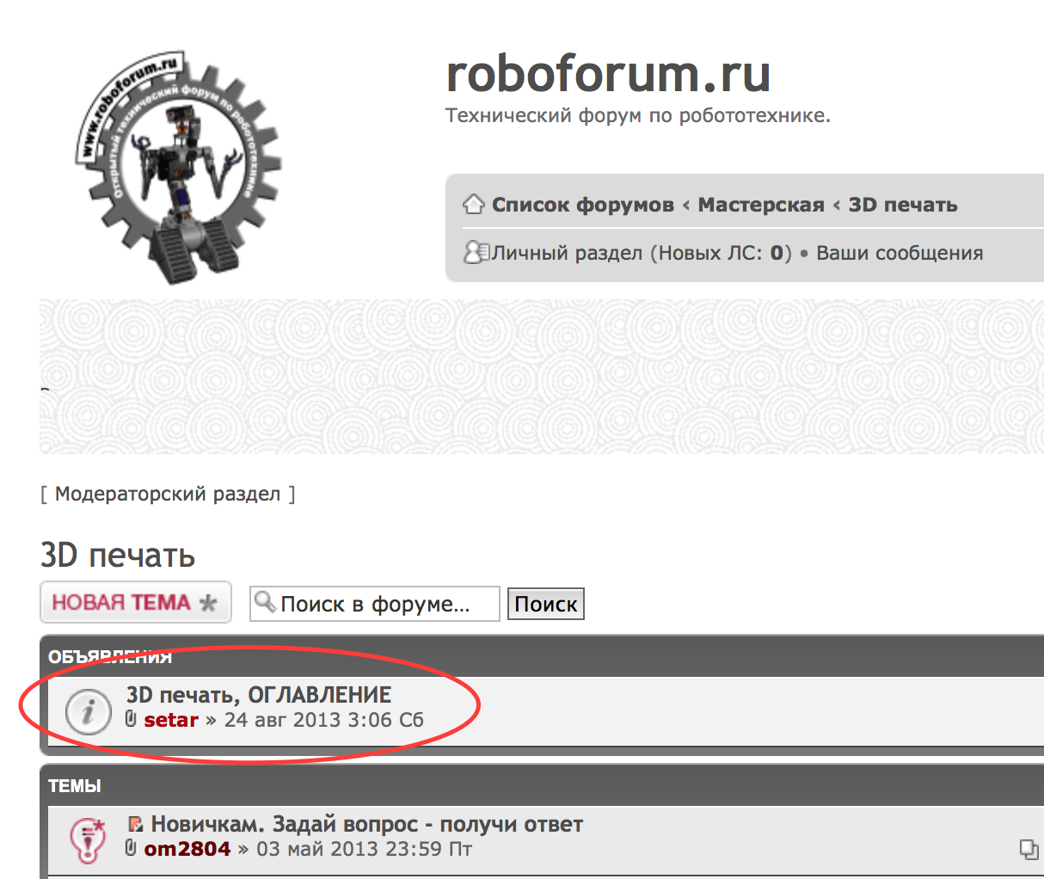Viewport: 1044px width, 879px height.
Task: Open author profile setar
Action: coord(171,720)
